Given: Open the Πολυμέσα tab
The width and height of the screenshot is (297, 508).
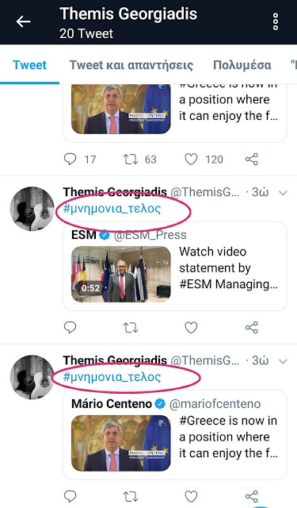Looking at the screenshot, I should pyautogui.click(x=242, y=65).
